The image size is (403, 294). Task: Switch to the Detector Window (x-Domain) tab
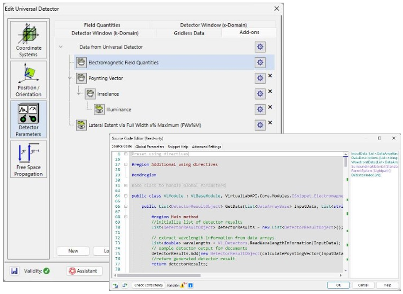click(213, 25)
